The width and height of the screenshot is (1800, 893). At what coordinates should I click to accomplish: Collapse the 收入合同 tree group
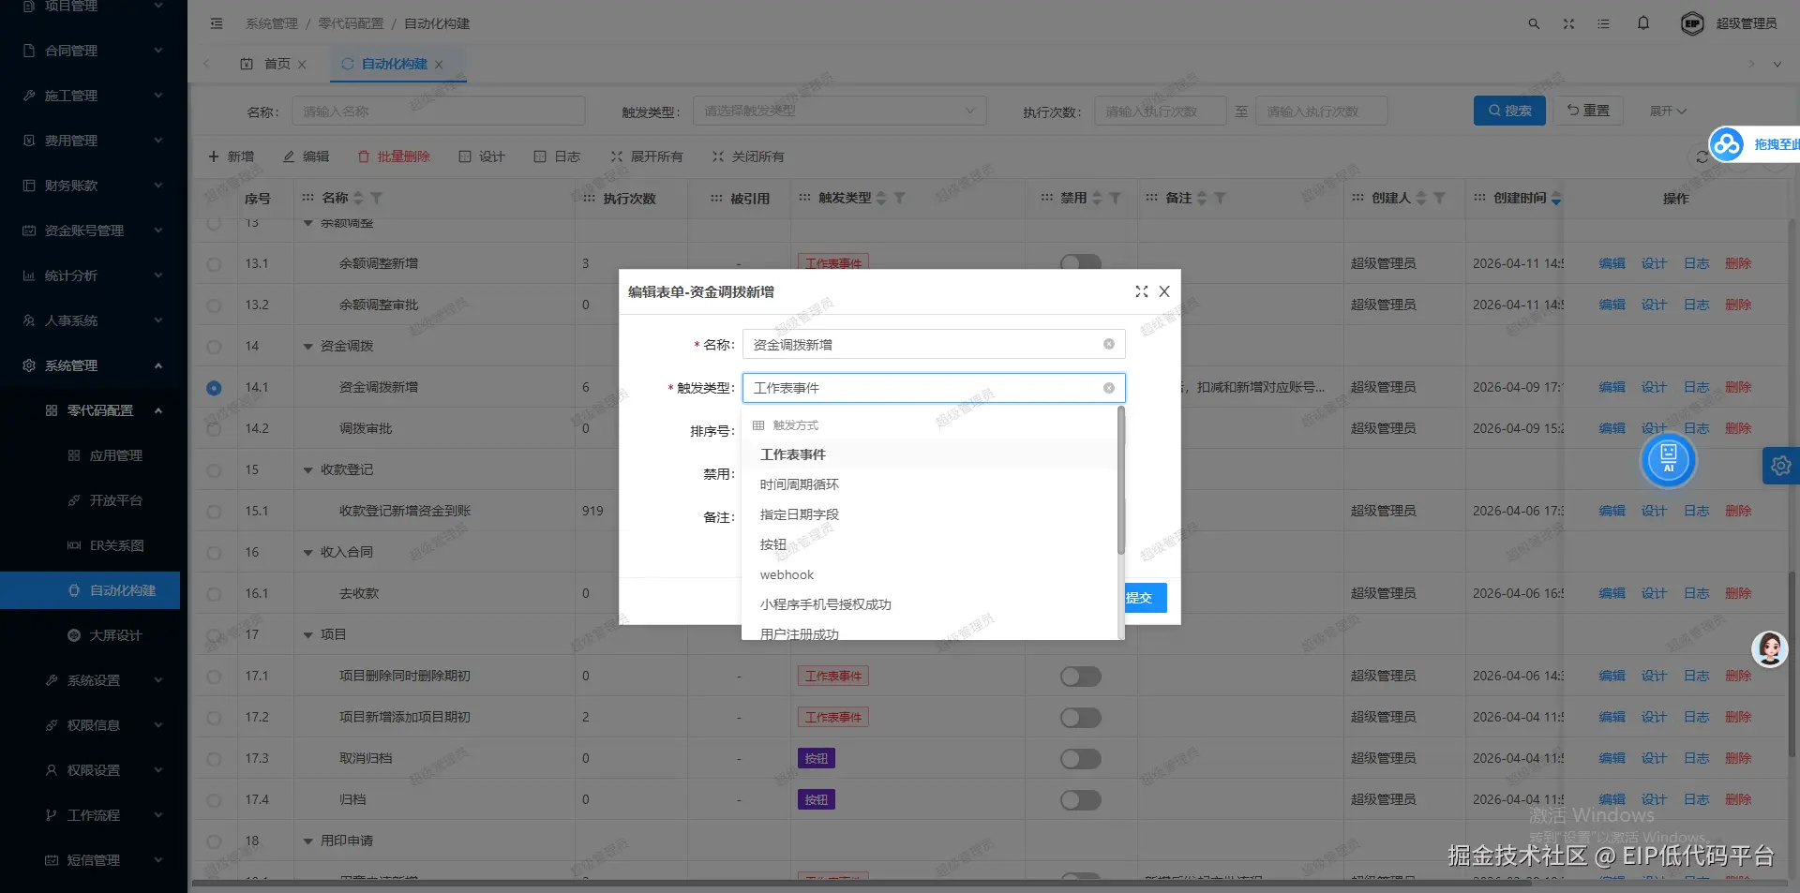coord(307,553)
